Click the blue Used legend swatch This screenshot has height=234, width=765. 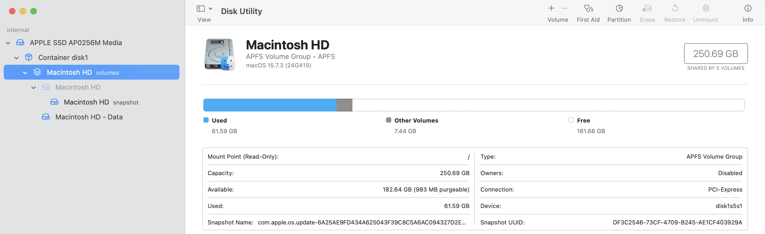click(206, 120)
